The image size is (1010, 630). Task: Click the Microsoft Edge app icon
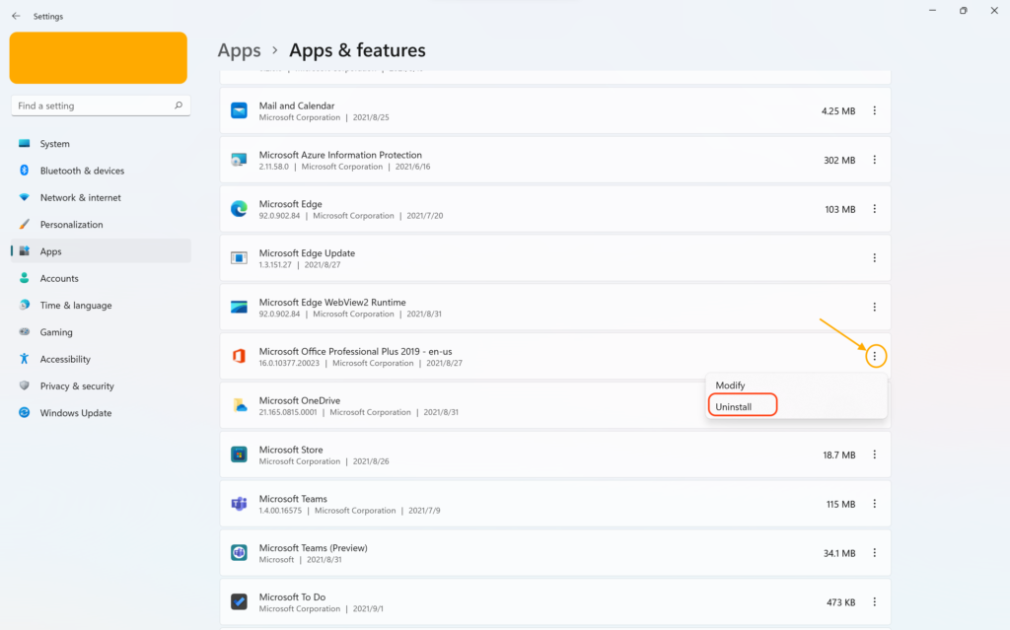coord(239,209)
